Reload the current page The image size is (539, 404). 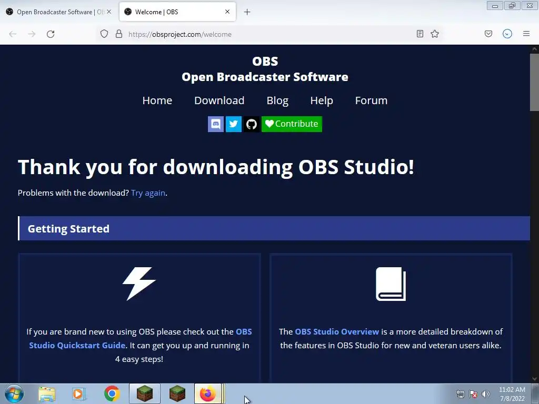51,34
